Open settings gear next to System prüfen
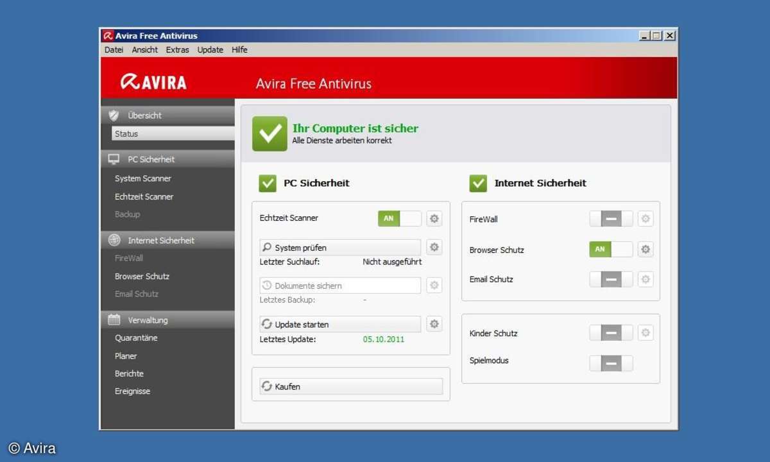Viewport: 770px width, 462px height. tap(434, 247)
